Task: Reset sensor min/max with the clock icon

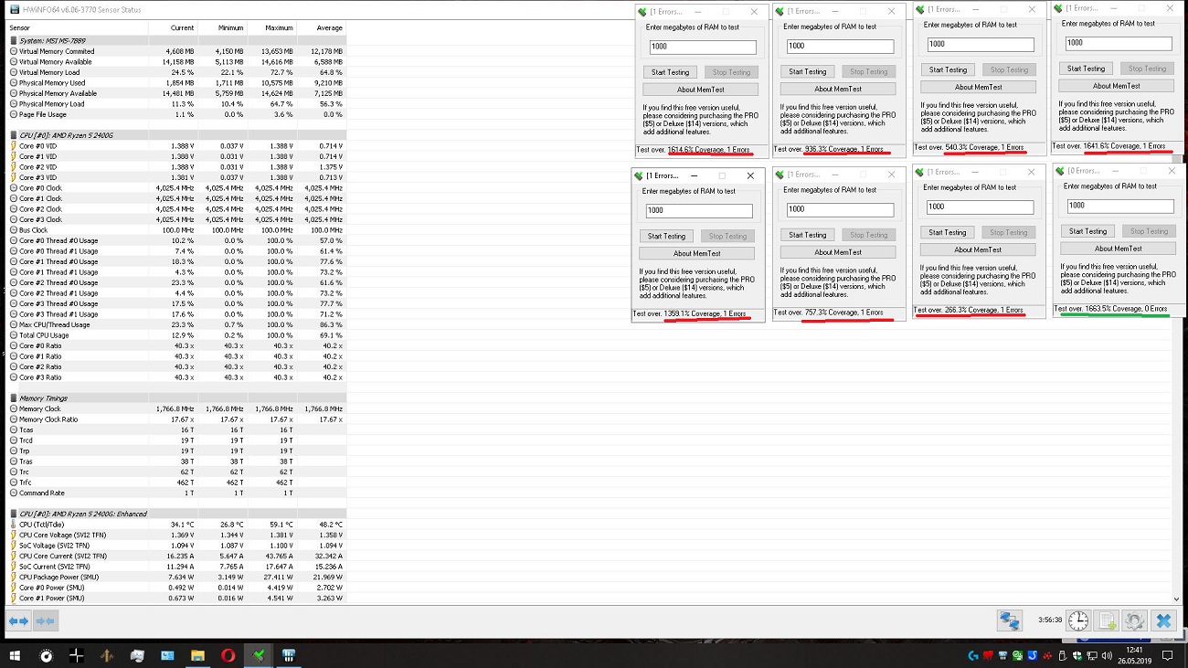Action: pyautogui.click(x=1078, y=620)
